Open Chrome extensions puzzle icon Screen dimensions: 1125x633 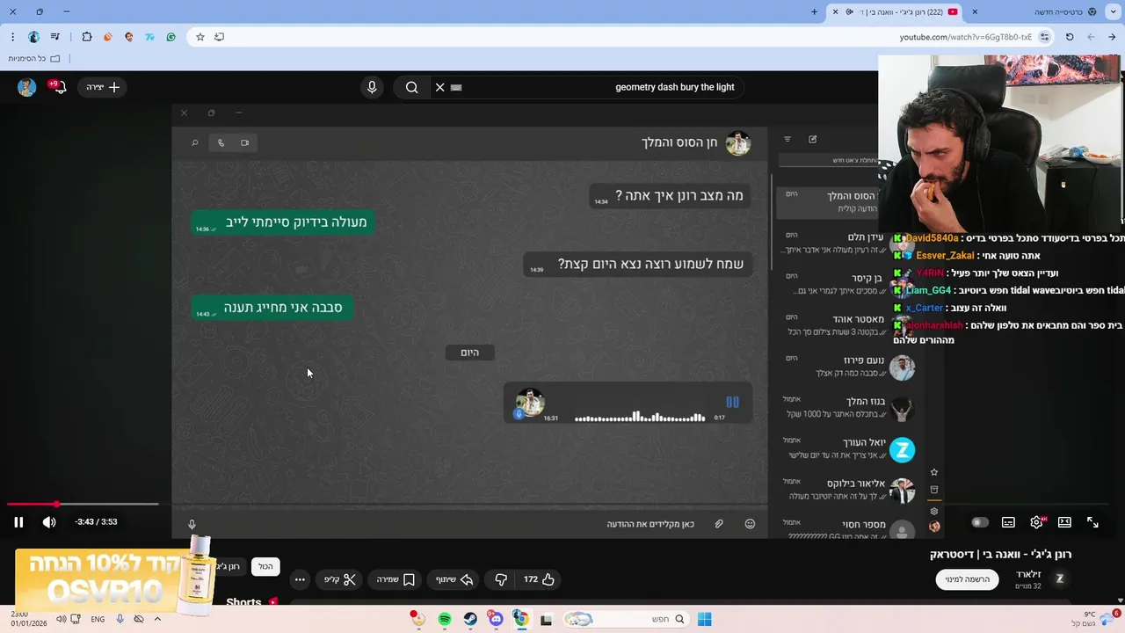tap(87, 37)
